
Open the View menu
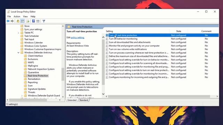(25, 16)
